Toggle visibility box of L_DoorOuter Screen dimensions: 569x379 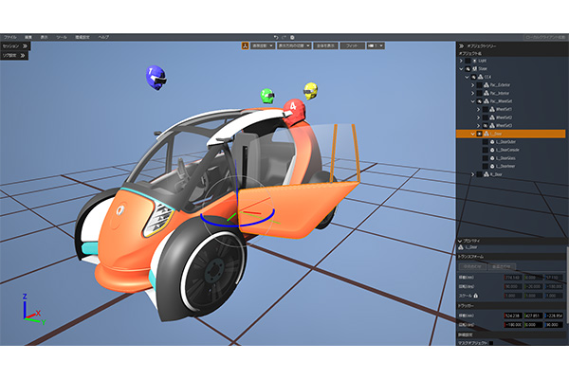(486, 142)
